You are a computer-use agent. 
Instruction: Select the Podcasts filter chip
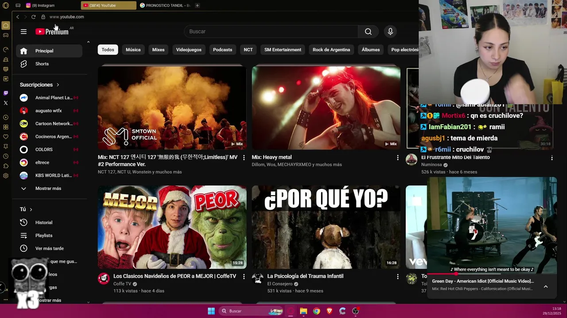(x=222, y=50)
